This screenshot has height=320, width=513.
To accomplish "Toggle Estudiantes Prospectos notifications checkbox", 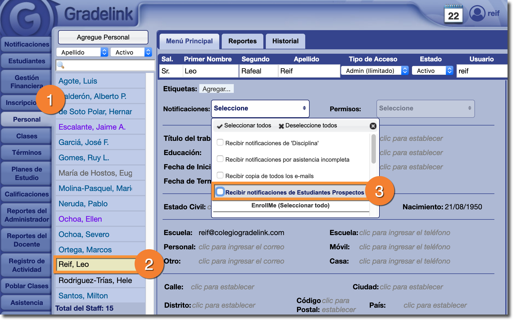I will pos(220,192).
